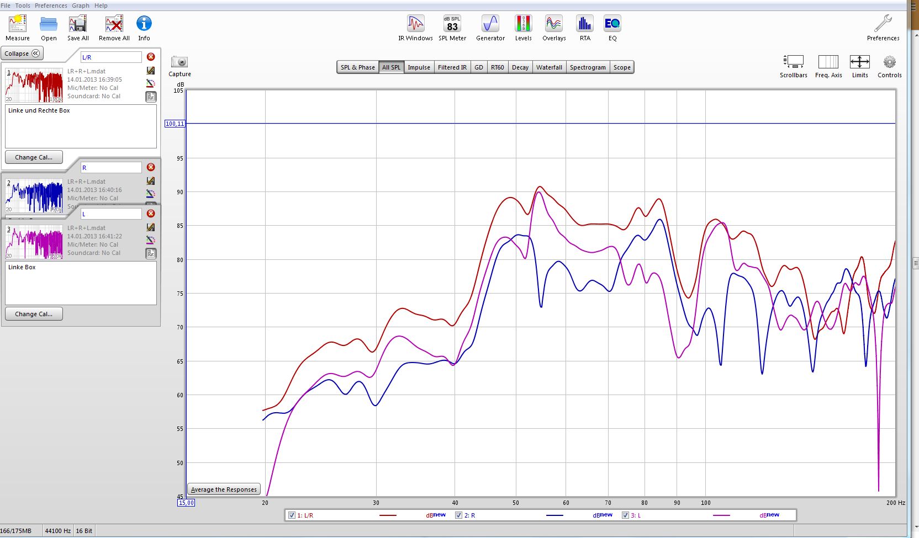Open the Preferences menu in menu bar

(51, 6)
